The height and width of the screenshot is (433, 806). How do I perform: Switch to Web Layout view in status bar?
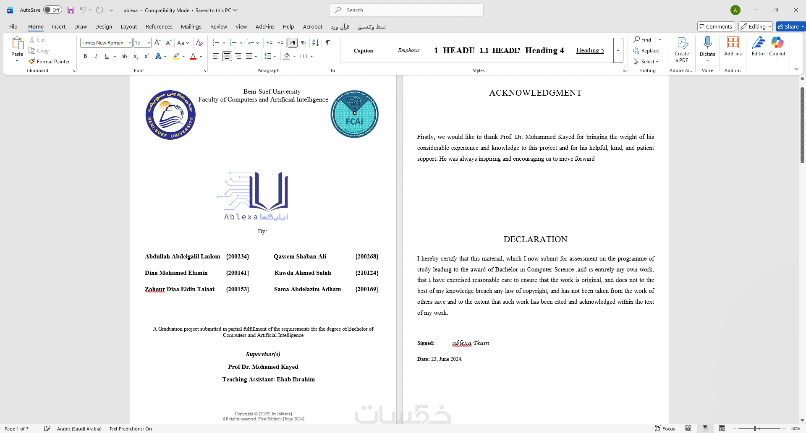click(722, 428)
